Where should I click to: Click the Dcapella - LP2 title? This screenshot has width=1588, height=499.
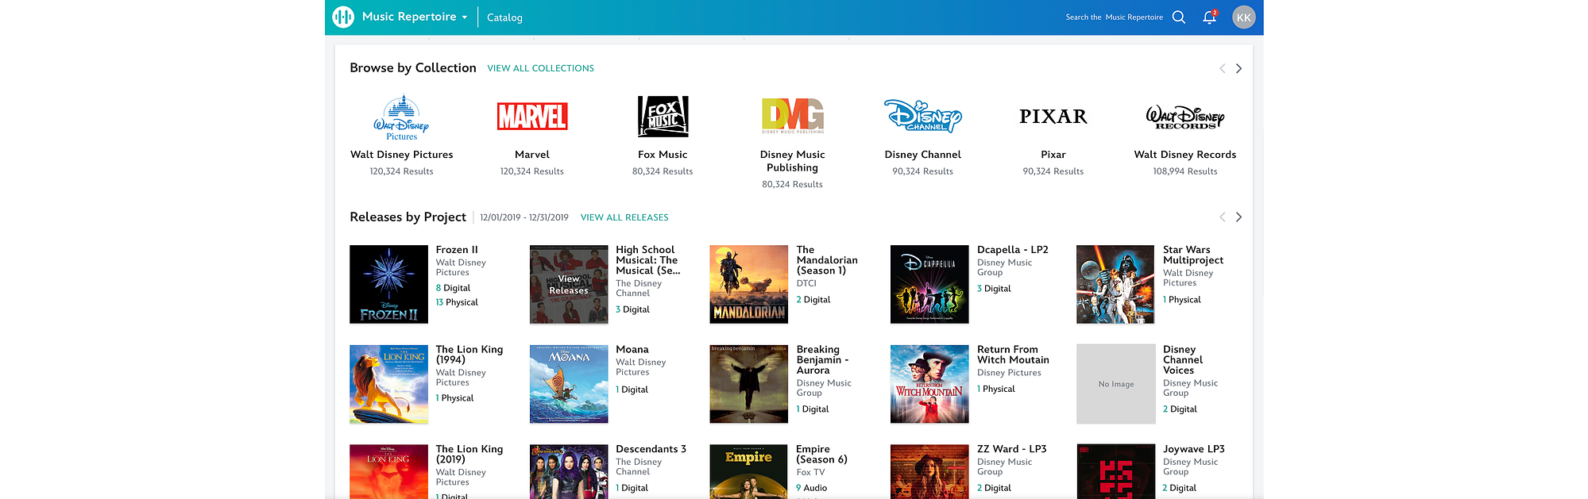point(1013,250)
